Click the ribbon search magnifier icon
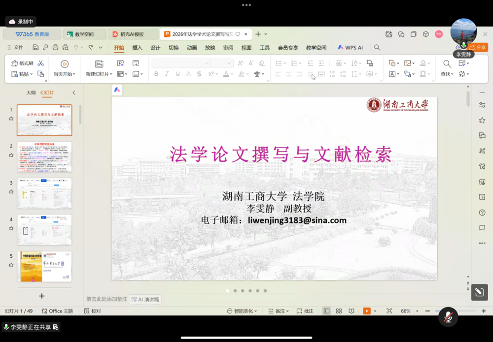Screen dimensions: 493x342 click(x=377, y=47)
